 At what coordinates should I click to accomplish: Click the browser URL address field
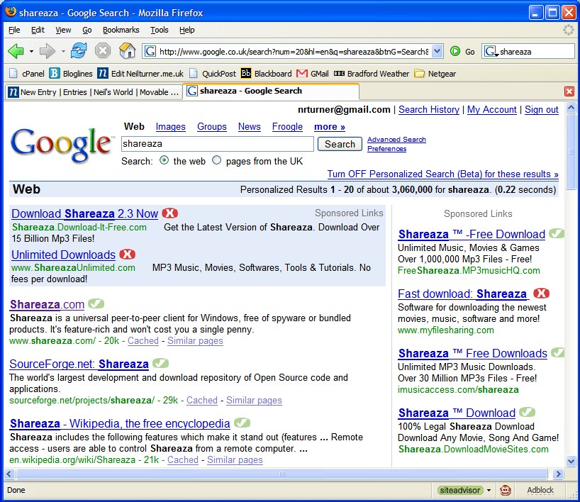point(294,52)
